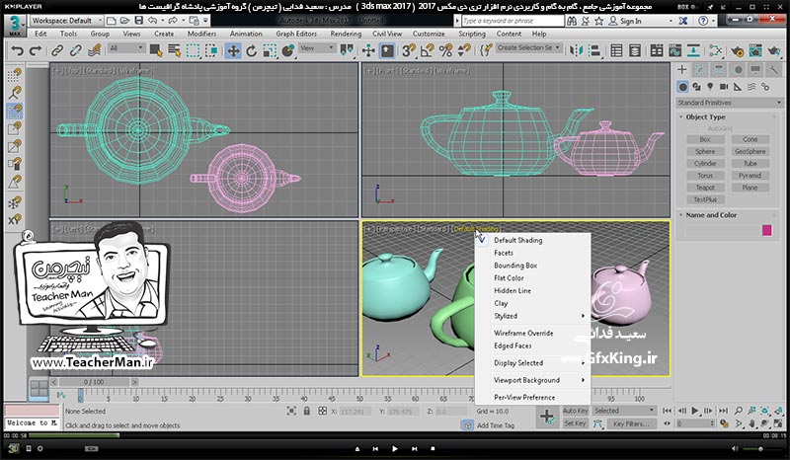This screenshot has height=460, width=790.
Task: Toggle the Auto Key button
Action: click(x=576, y=411)
